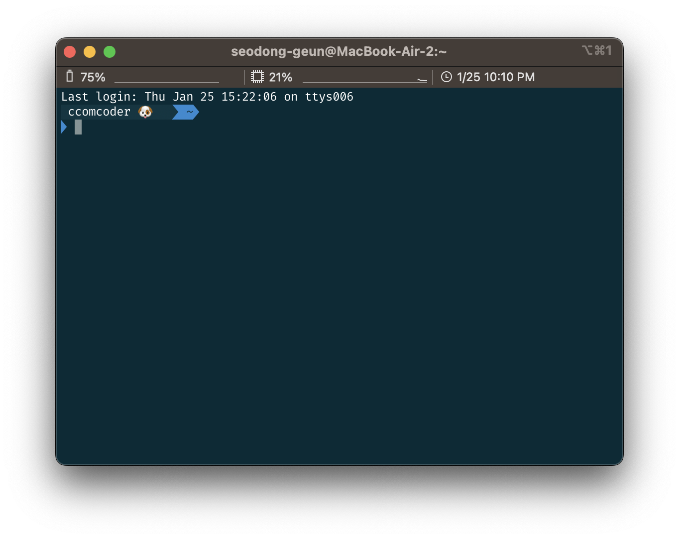Click the CPU chip icon in the status bar
The width and height of the screenshot is (679, 539).
point(258,77)
